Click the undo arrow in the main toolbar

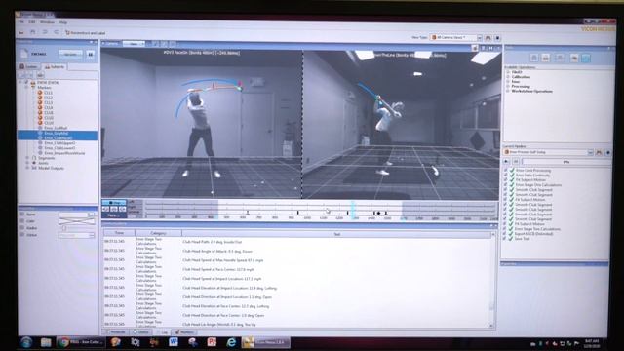pyautogui.click(x=45, y=32)
